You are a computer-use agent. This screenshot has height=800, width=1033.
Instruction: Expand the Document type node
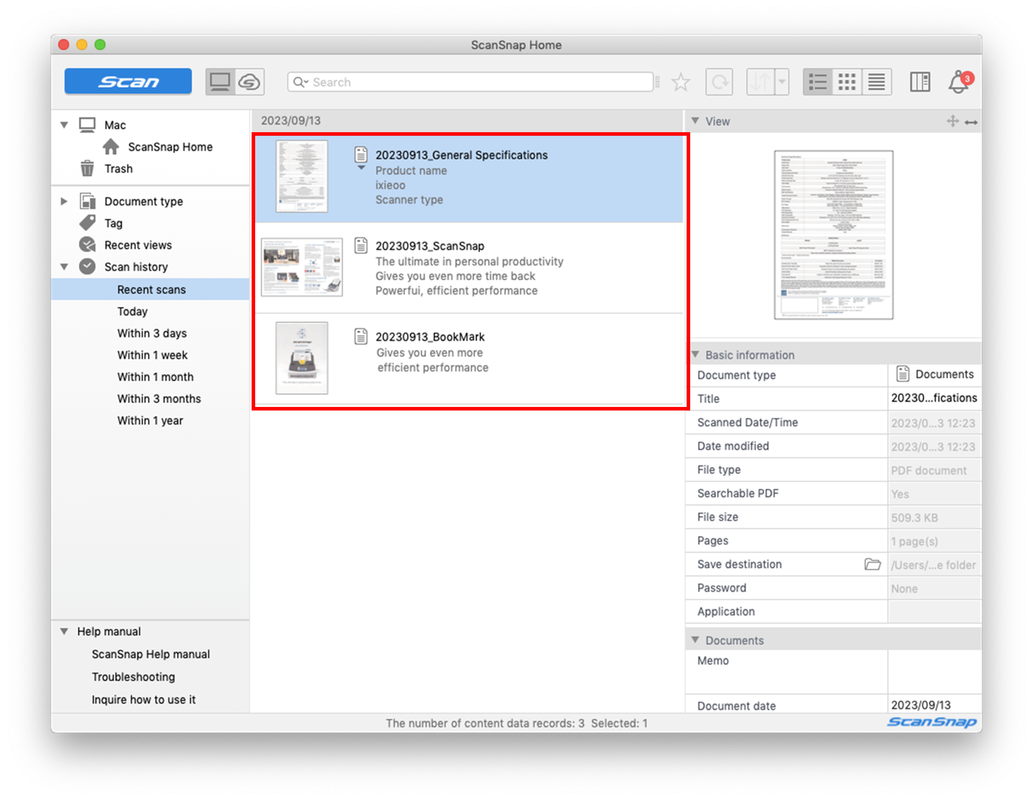pos(64,201)
